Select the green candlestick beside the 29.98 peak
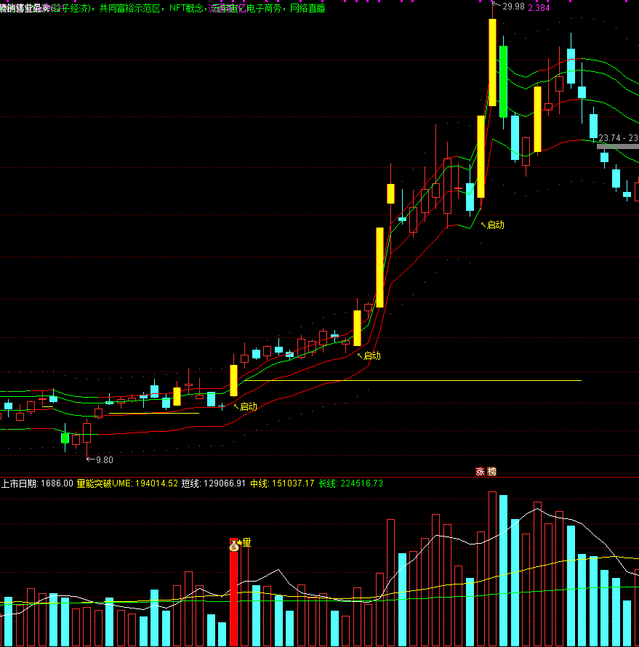This screenshot has width=639, height=647. click(x=503, y=81)
